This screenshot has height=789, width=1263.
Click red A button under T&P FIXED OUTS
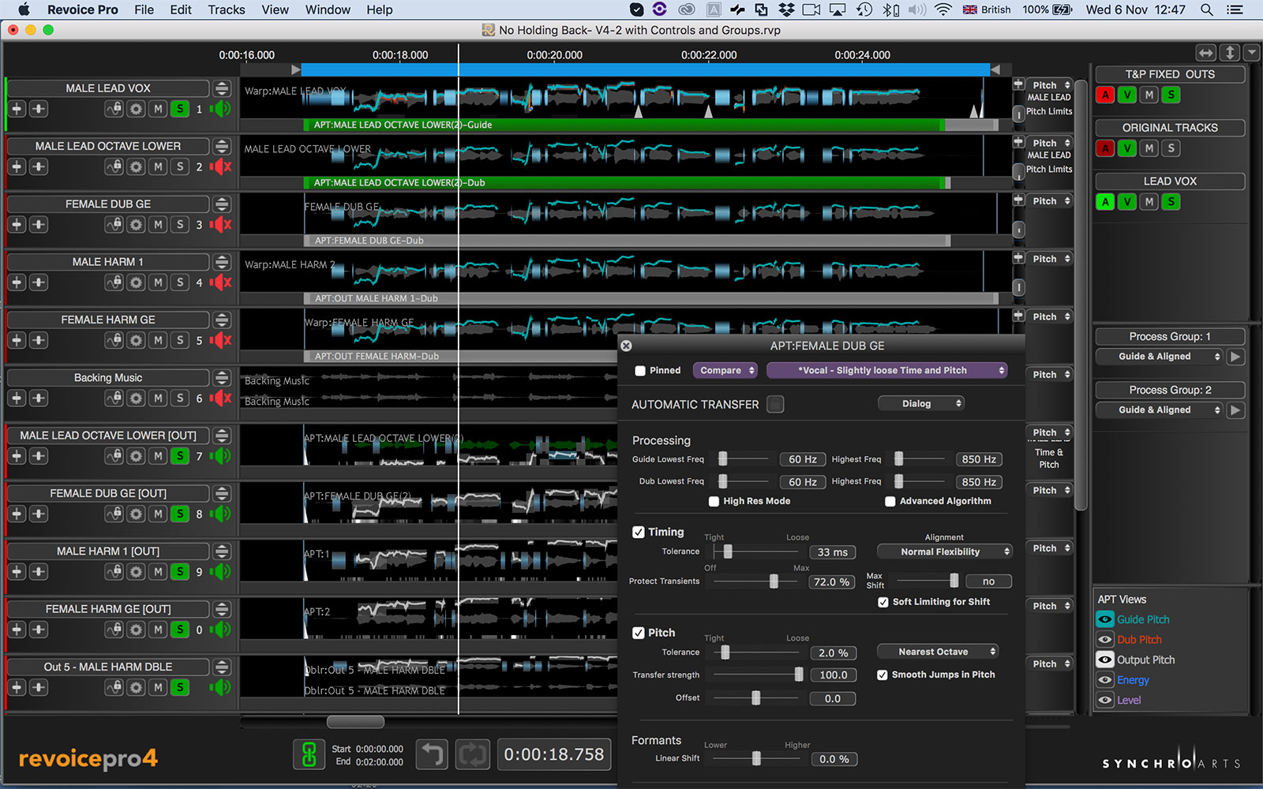(1105, 95)
